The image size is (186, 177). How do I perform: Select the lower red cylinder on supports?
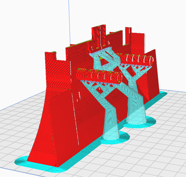coord(99,76)
